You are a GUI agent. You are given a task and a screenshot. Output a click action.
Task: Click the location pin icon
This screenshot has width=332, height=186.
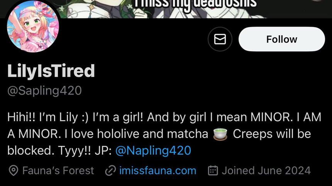(x=14, y=171)
